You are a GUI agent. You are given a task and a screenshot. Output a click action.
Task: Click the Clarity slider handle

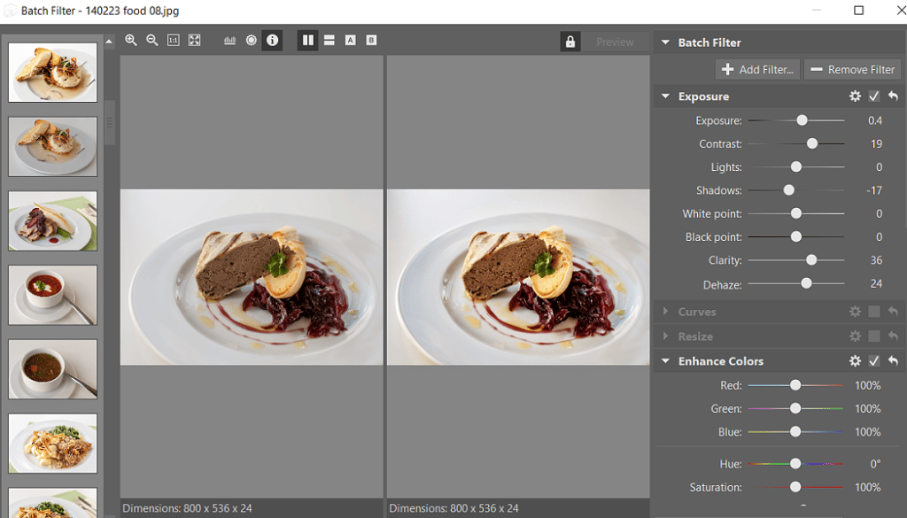coord(811,260)
